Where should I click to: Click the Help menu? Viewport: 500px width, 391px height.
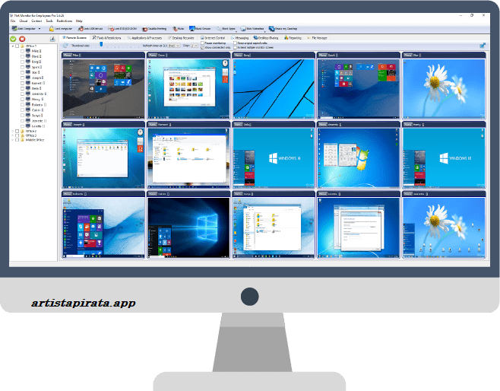coord(79,21)
